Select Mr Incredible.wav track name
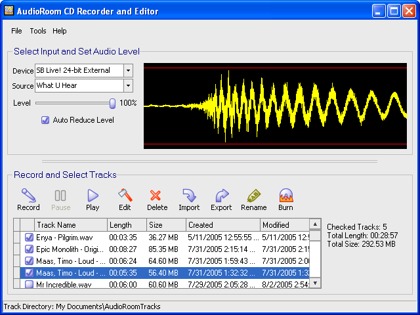The width and height of the screenshot is (420, 315). coord(64,284)
